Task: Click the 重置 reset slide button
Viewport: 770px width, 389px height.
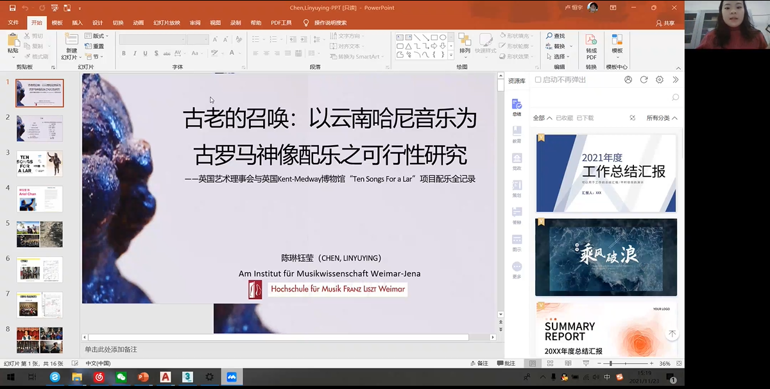Action: point(94,46)
